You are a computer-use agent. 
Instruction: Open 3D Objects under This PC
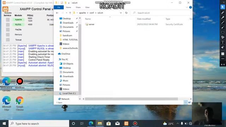coord(68,64)
